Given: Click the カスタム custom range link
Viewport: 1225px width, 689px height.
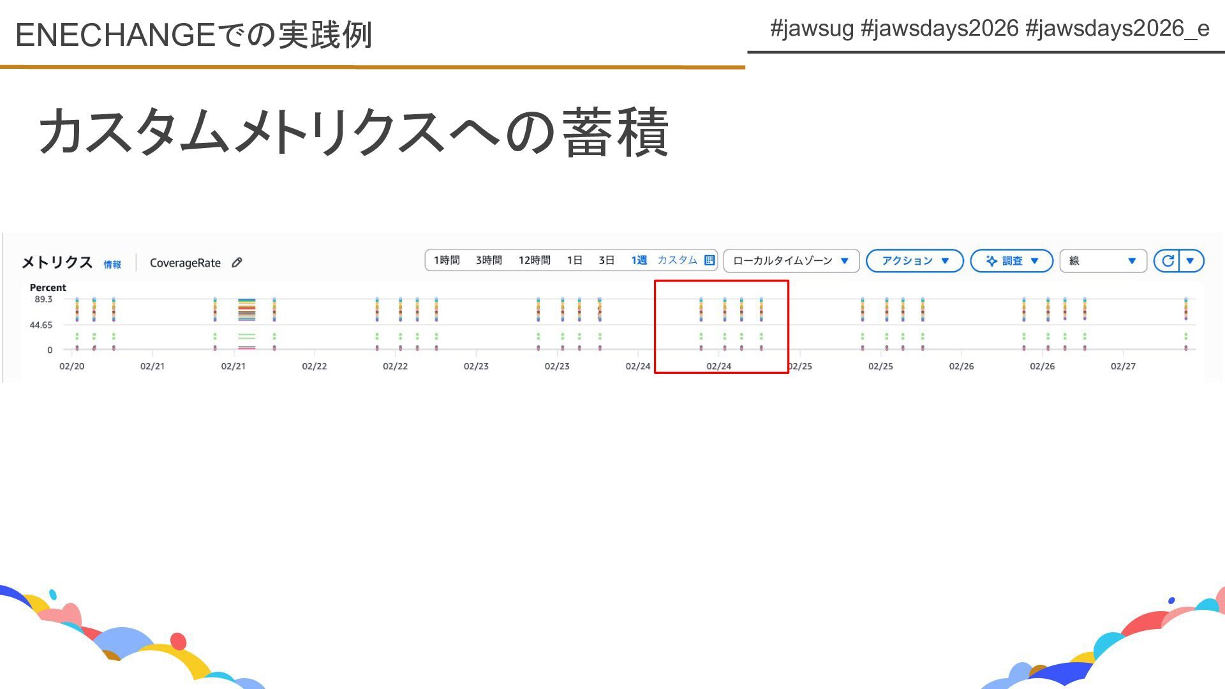Looking at the screenshot, I should pos(677,260).
